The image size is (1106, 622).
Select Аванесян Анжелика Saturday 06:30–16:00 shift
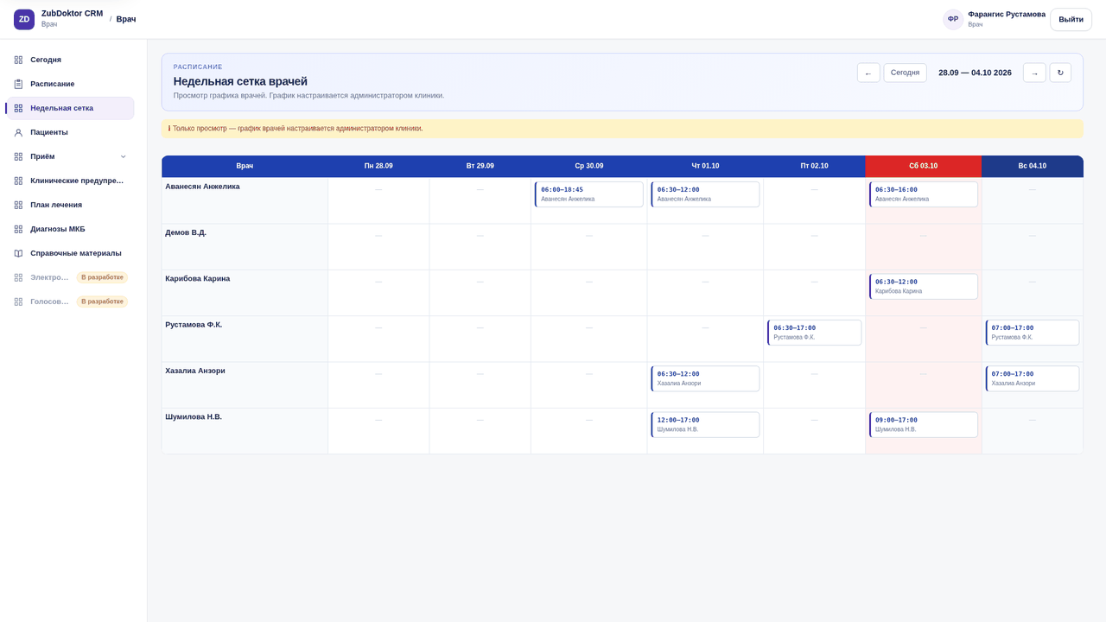pyautogui.click(x=924, y=194)
